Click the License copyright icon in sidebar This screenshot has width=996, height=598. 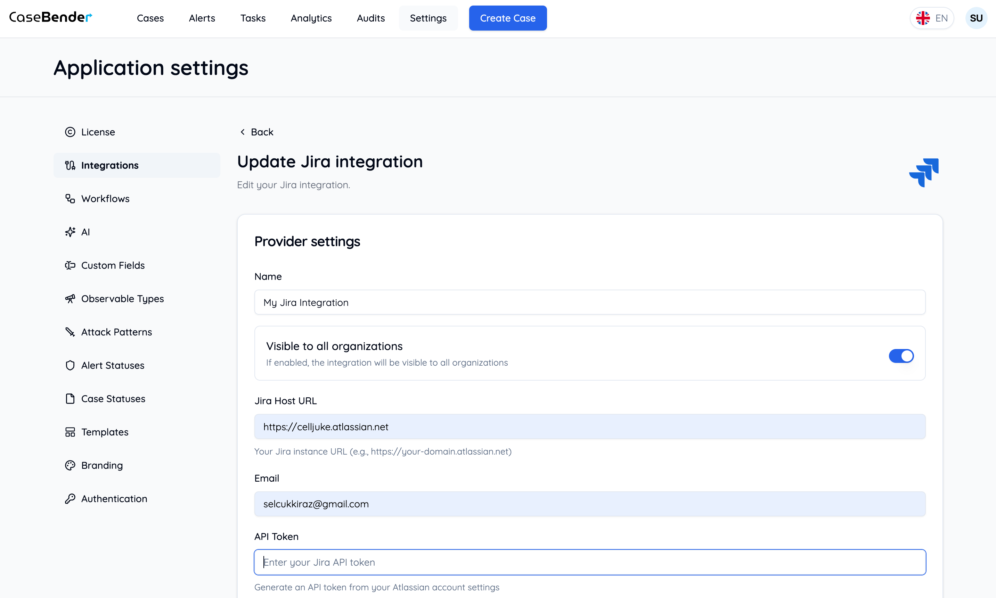click(x=70, y=132)
